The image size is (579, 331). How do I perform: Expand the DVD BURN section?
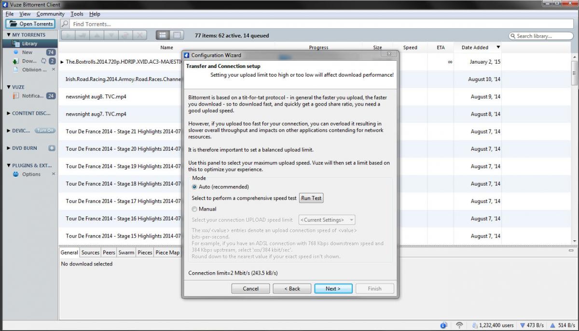pyautogui.click(x=9, y=148)
